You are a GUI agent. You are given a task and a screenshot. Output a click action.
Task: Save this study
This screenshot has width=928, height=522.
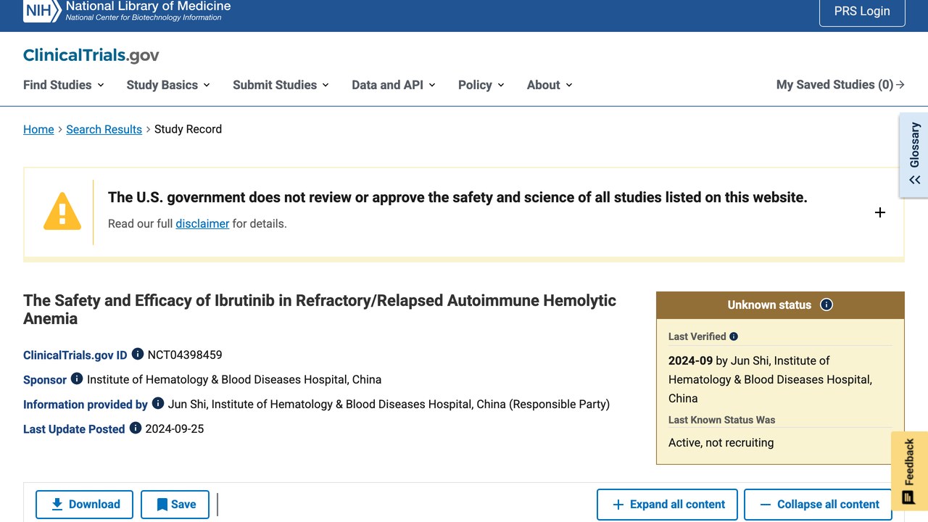(175, 505)
